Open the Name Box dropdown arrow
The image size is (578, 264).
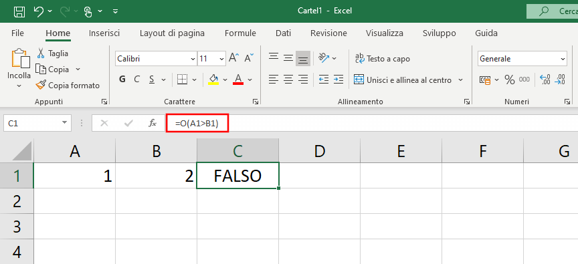pos(65,123)
